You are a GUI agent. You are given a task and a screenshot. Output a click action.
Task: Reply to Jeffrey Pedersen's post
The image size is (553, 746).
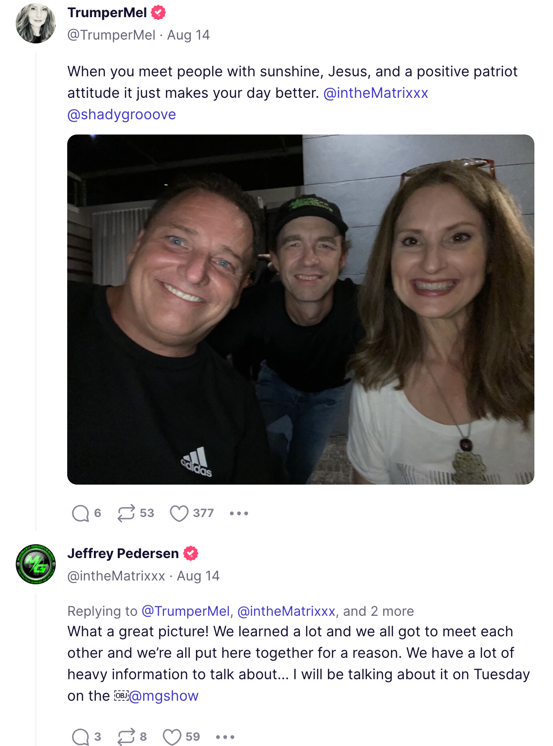(x=81, y=736)
